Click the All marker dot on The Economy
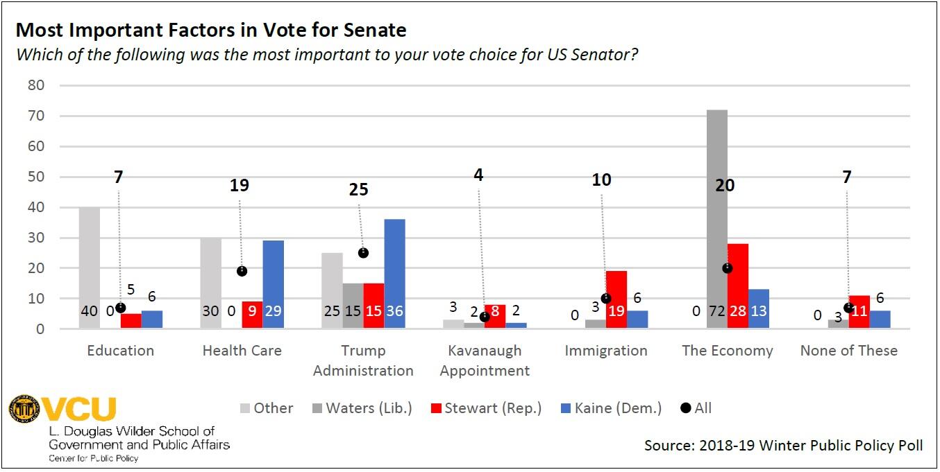The height and width of the screenshot is (472, 940). [727, 268]
